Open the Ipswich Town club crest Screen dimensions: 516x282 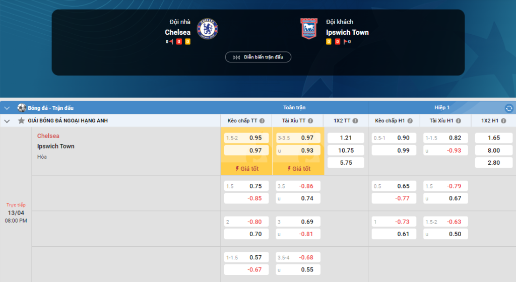coord(309,29)
